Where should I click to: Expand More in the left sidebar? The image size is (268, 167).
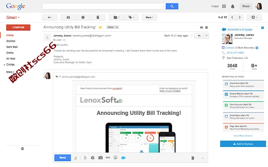point(10,72)
